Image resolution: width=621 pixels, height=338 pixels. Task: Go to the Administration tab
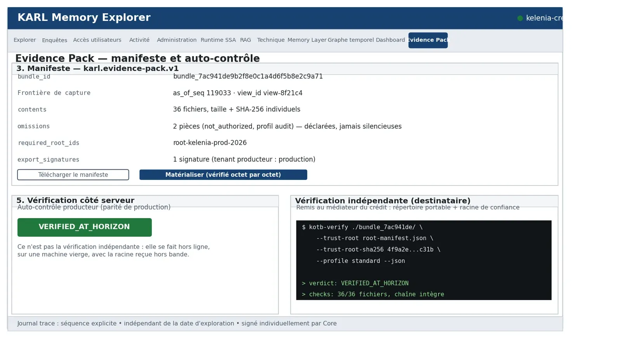[177, 40]
